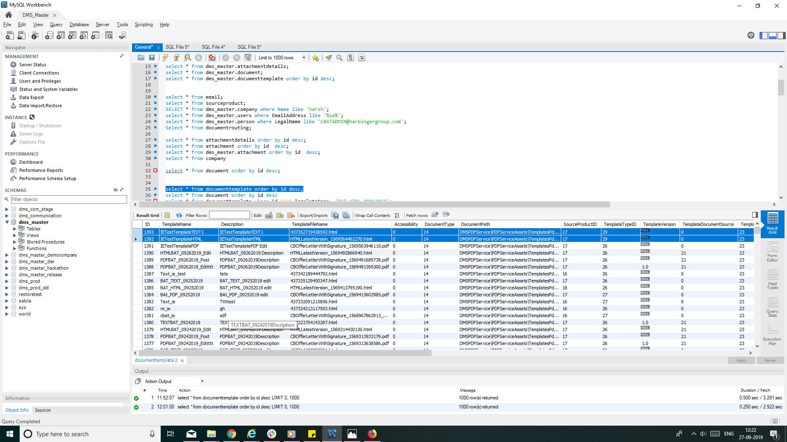
Task: Expand the Stored Procedures node
Action: click(x=15, y=242)
